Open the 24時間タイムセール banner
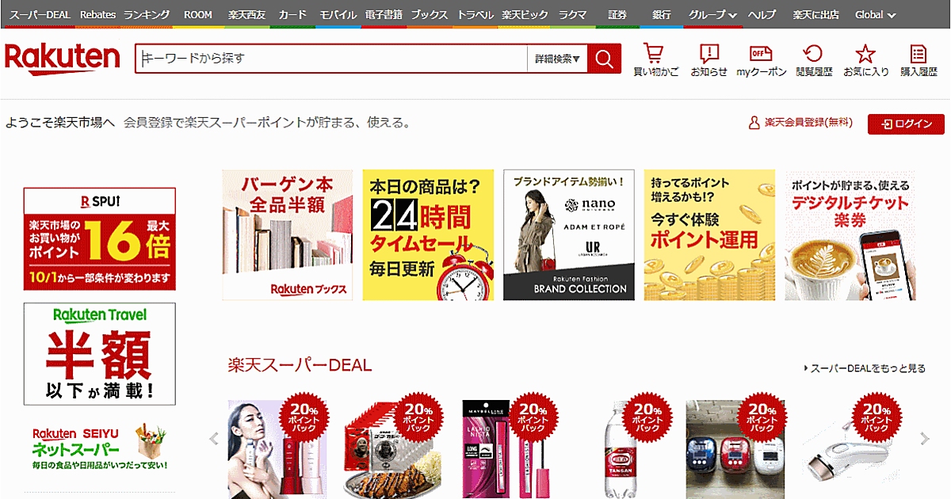The width and height of the screenshot is (951, 499). pyautogui.click(x=428, y=235)
